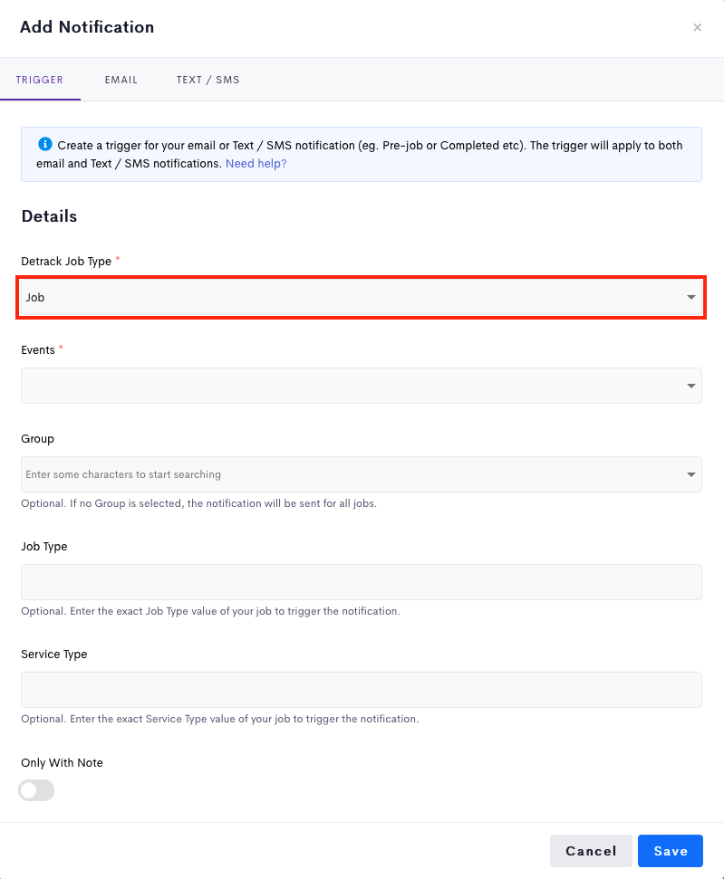Viewport: 724px width, 879px height.
Task: Open the Events dropdown arrow
Action: (x=690, y=386)
